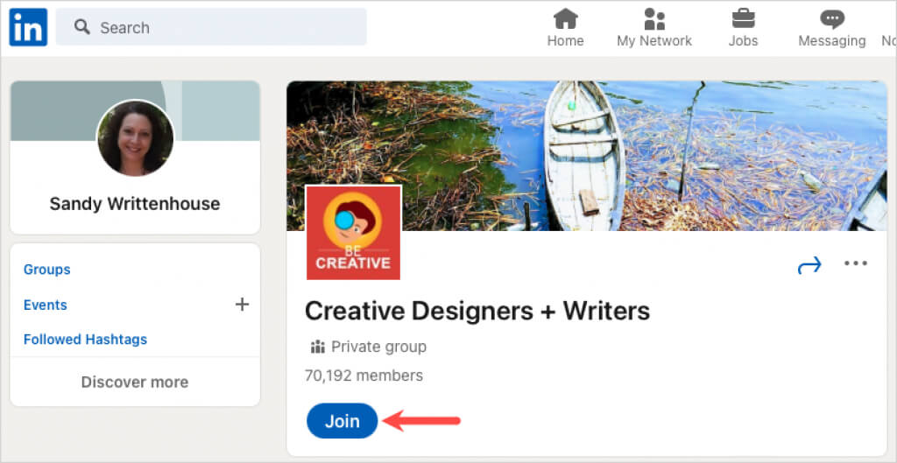Click the 70,192 members count
The height and width of the screenshot is (463, 897).
click(364, 375)
